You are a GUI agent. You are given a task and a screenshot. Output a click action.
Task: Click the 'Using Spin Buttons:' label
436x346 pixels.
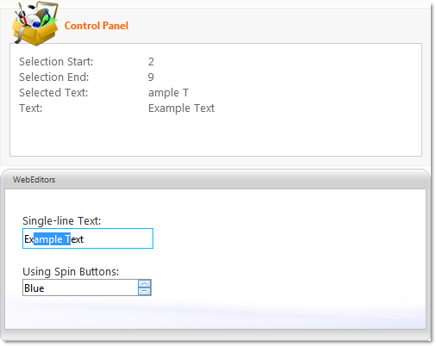point(71,272)
